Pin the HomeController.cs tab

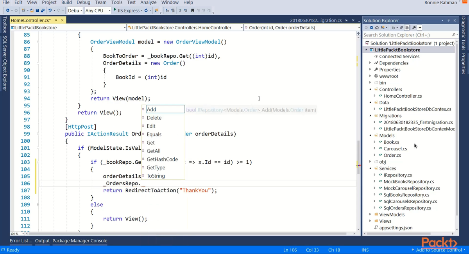(56, 20)
